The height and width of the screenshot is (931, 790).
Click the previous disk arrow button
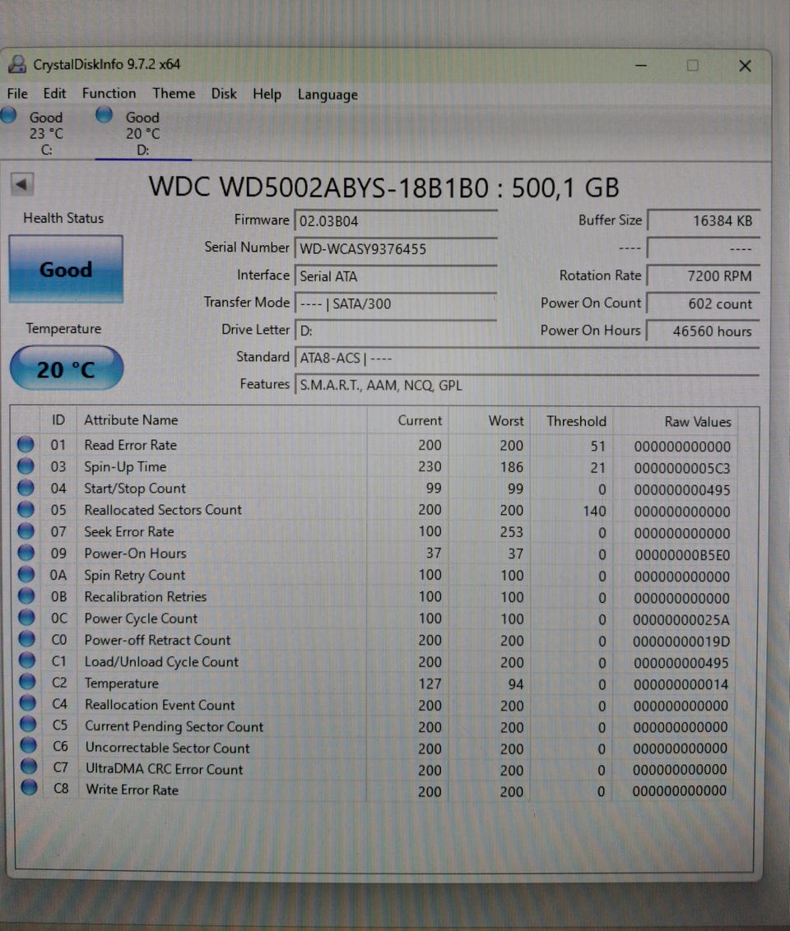pos(22,184)
